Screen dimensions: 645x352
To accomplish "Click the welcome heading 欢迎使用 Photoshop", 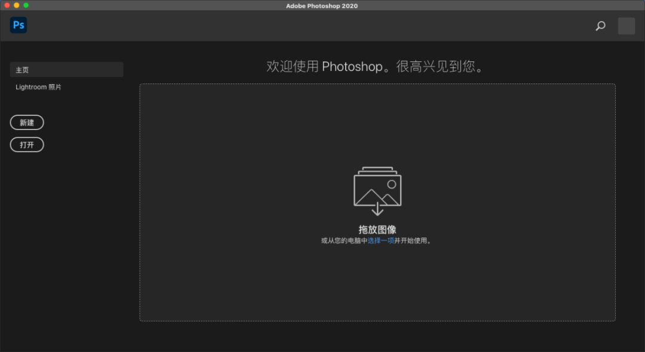I will 375,66.
